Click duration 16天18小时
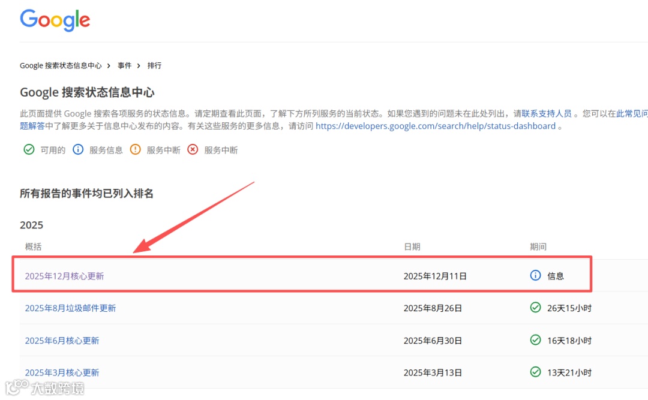The image size is (648, 400). pyautogui.click(x=569, y=341)
